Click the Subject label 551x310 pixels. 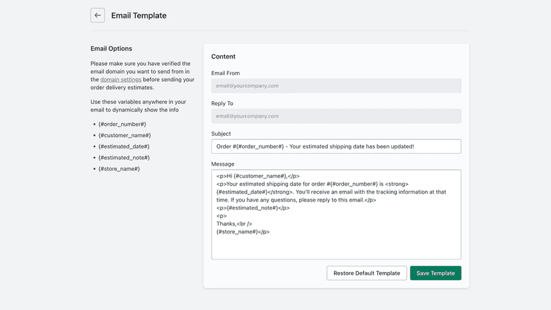point(221,134)
